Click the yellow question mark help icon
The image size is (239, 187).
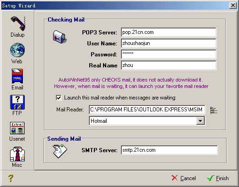coord(11,178)
